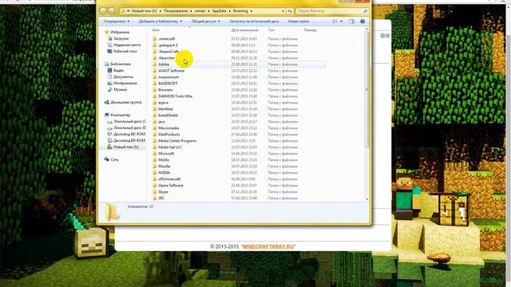
Task: Go forward with the Explorer forward arrow
Action: (112, 11)
